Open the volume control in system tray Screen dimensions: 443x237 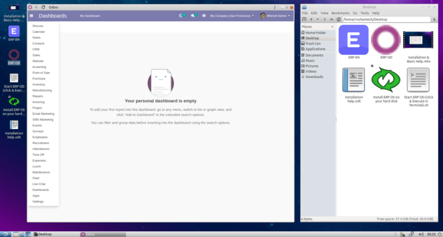(x=421, y=234)
